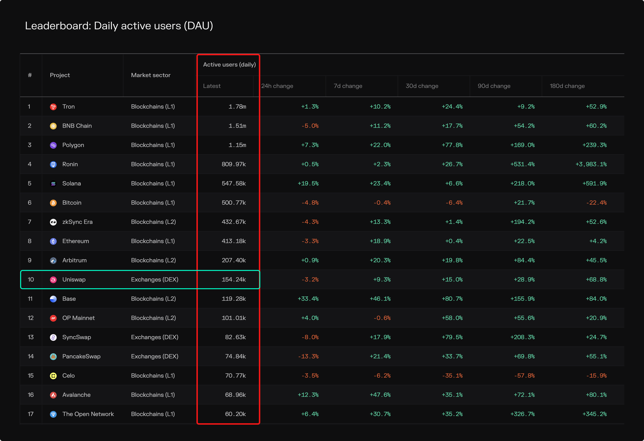Click the Uniswap unicorn logo
Viewport: 644px width, 441px height.
pos(53,279)
